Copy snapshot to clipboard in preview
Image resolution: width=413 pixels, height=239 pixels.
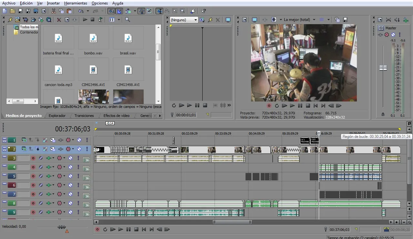(x=337, y=20)
